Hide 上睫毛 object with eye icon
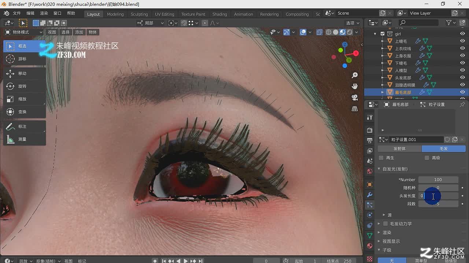469x263 pixels. [x=462, y=41]
